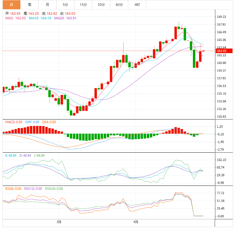Screen dimensions: 235x231
Task: Click the MACD: 0.00 indicator label
Action: pos(14,122)
